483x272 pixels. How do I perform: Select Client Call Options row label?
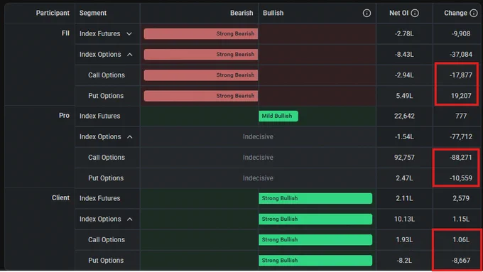[107, 239]
